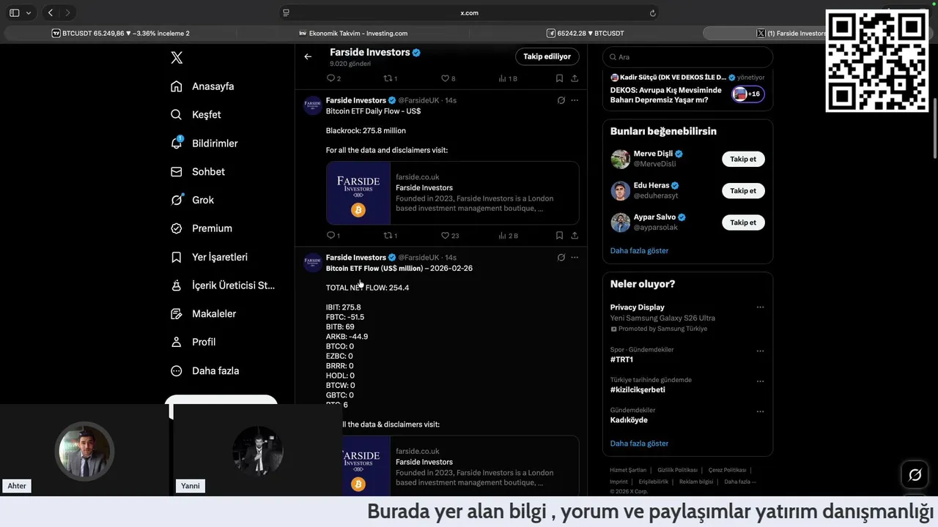Image resolution: width=938 pixels, height=527 pixels.
Task: Switch to 65242.28 BTCUSDT browser tab
Action: tap(585, 33)
